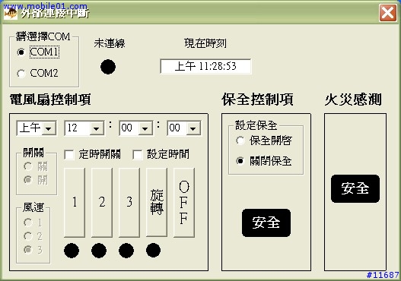Select wind speed 3 radio in 風速

[27, 249]
